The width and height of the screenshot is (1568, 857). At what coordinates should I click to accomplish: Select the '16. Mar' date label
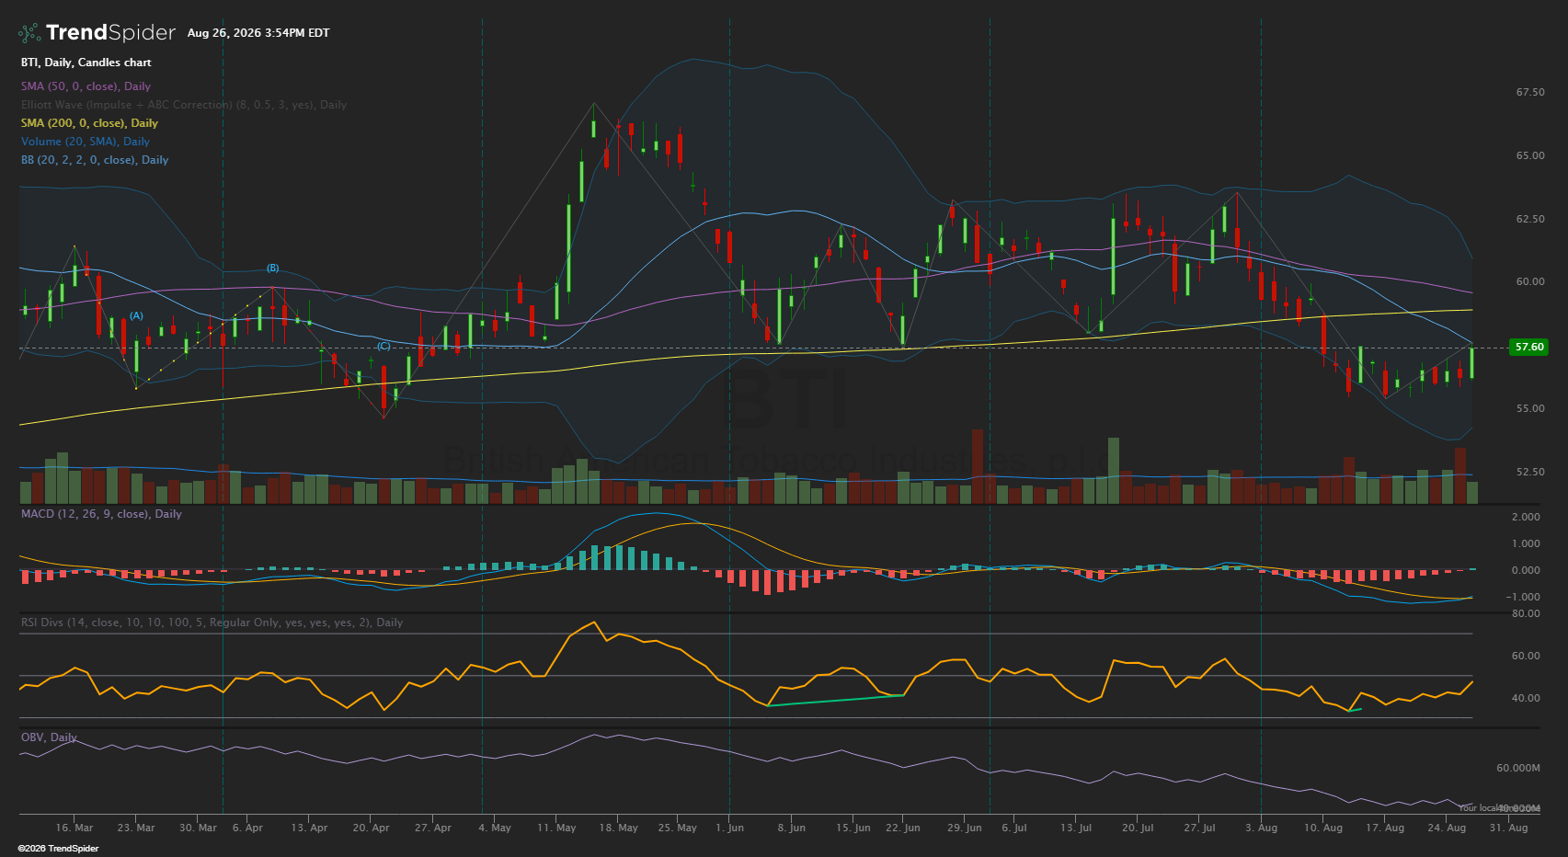(x=74, y=828)
